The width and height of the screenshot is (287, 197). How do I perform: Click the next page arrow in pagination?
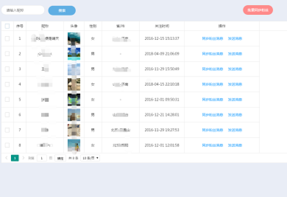23,158
